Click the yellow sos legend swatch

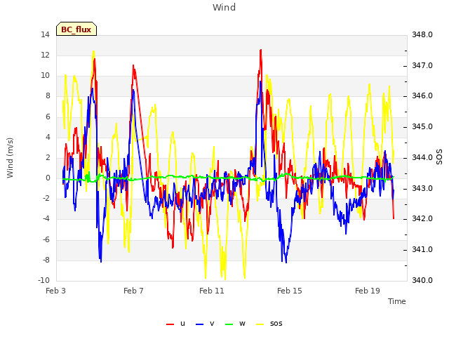(x=260, y=324)
